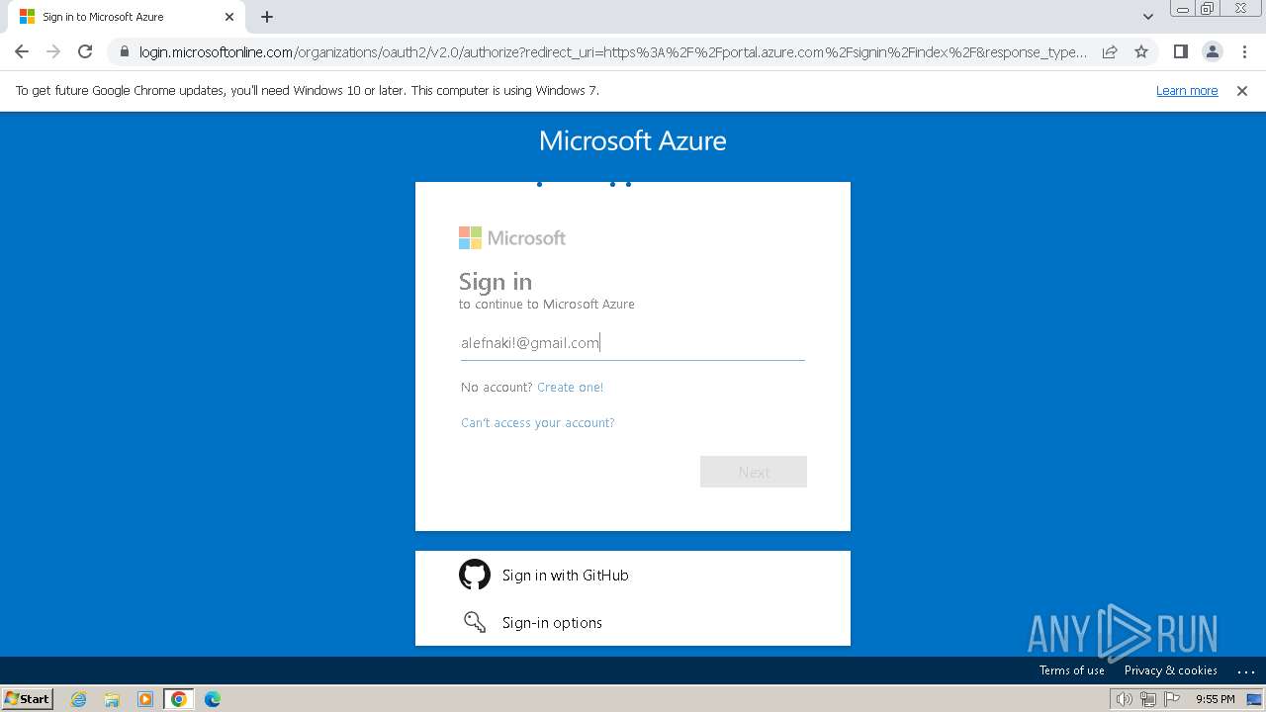Expand the footer ellipsis menu

(x=1246, y=670)
